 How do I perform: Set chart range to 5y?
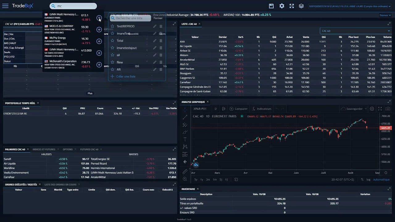[196, 179]
